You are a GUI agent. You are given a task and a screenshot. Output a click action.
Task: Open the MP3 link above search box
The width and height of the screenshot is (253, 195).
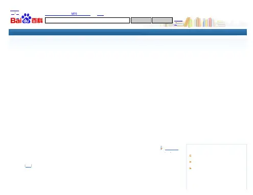coord(74,14)
